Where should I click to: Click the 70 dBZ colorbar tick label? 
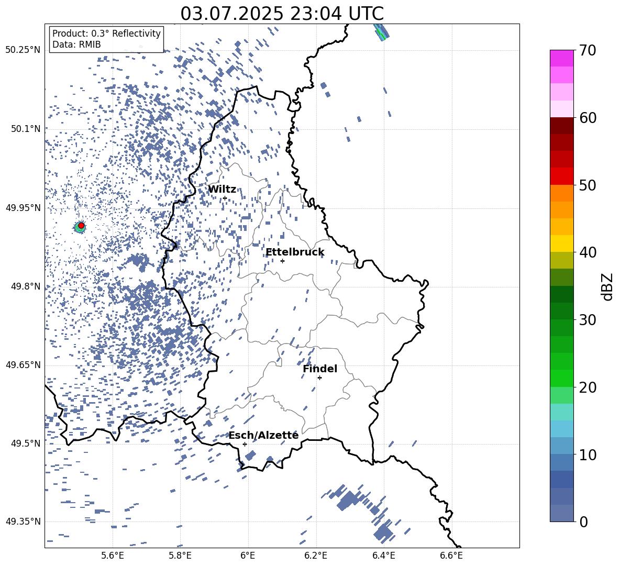[x=588, y=50]
